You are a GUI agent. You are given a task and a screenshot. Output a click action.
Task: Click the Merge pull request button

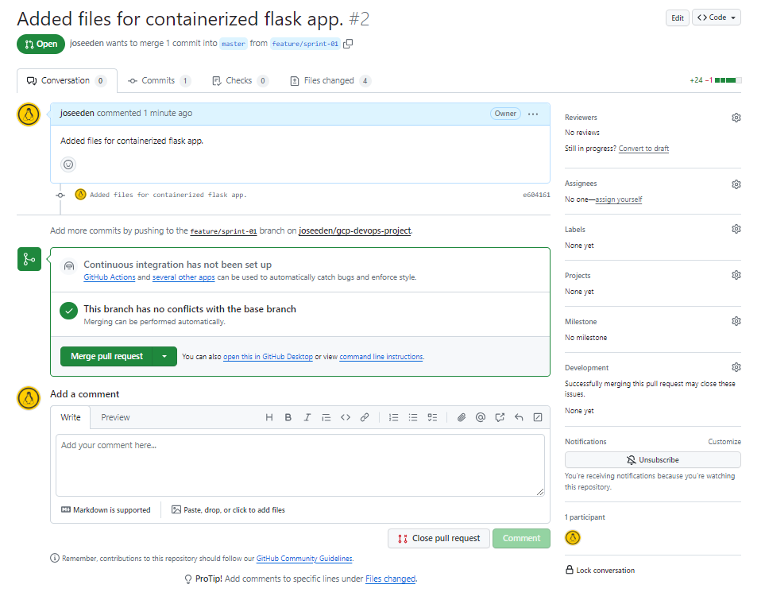(x=106, y=356)
